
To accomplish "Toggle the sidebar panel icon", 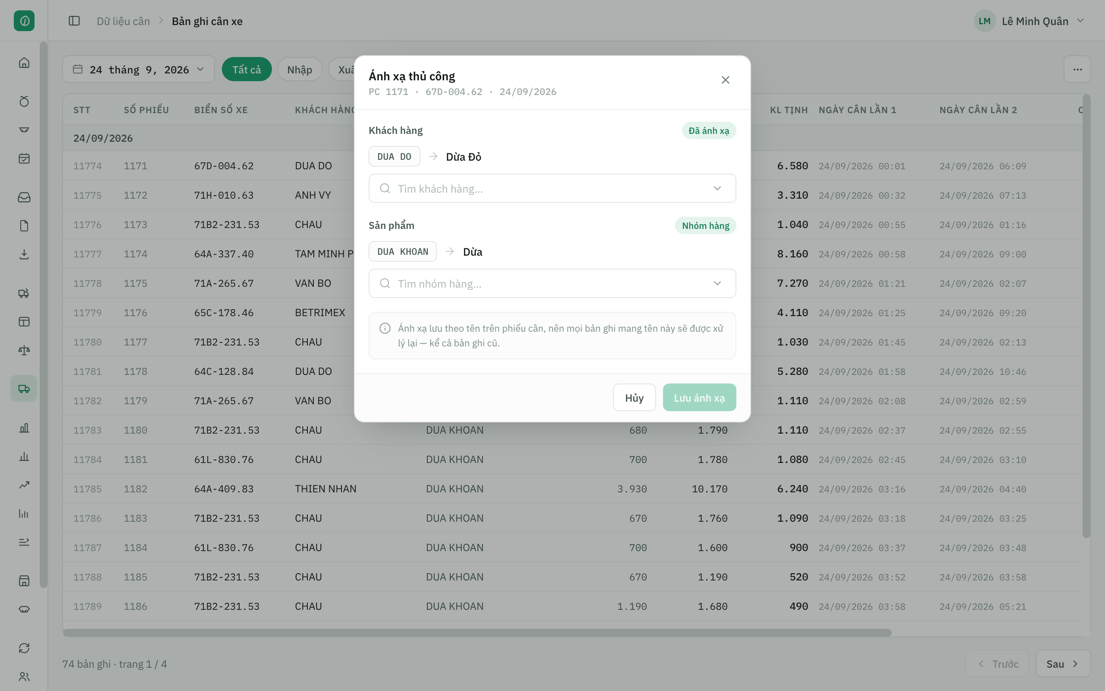I will [x=74, y=21].
